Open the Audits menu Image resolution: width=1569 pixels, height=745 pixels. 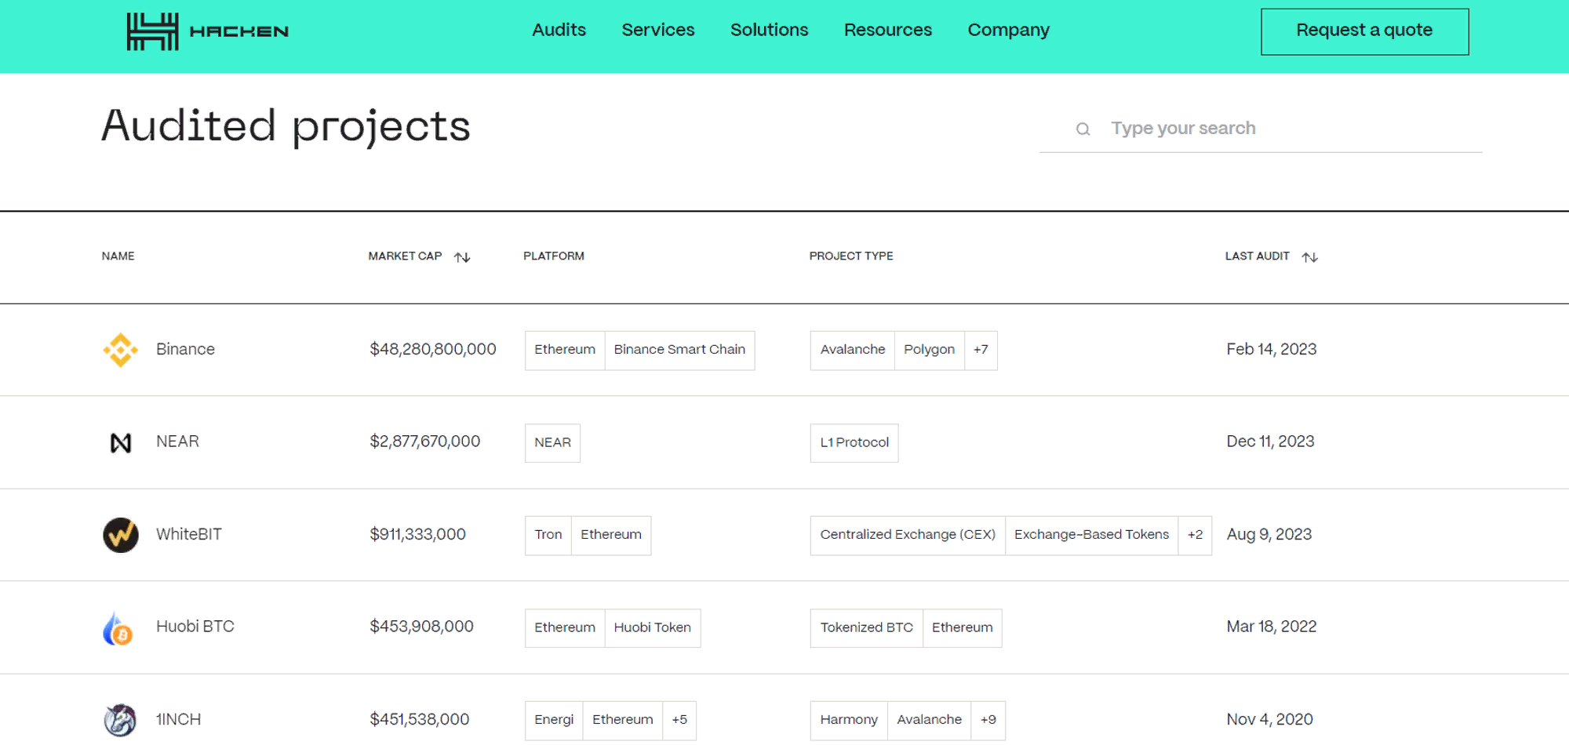pos(559,30)
